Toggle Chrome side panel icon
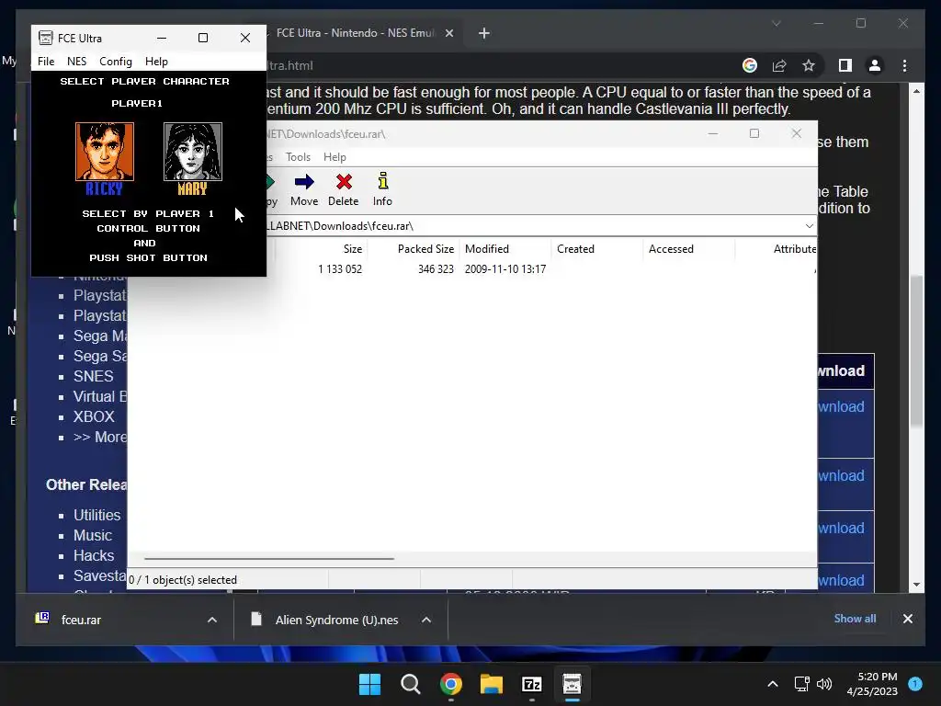This screenshot has width=941, height=706. pos(845,65)
